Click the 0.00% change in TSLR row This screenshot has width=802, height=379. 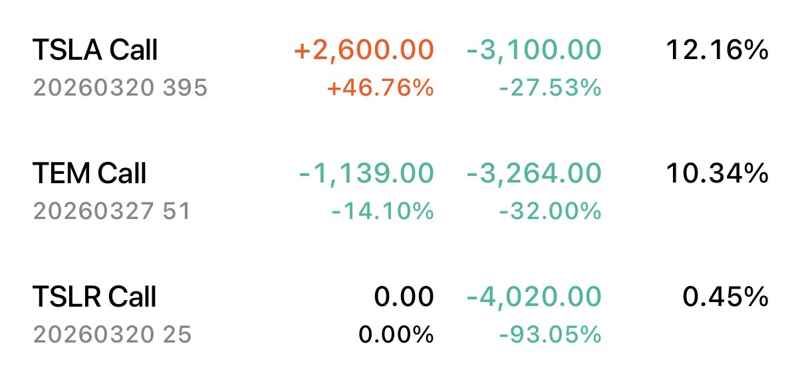[x=396, y=335]
